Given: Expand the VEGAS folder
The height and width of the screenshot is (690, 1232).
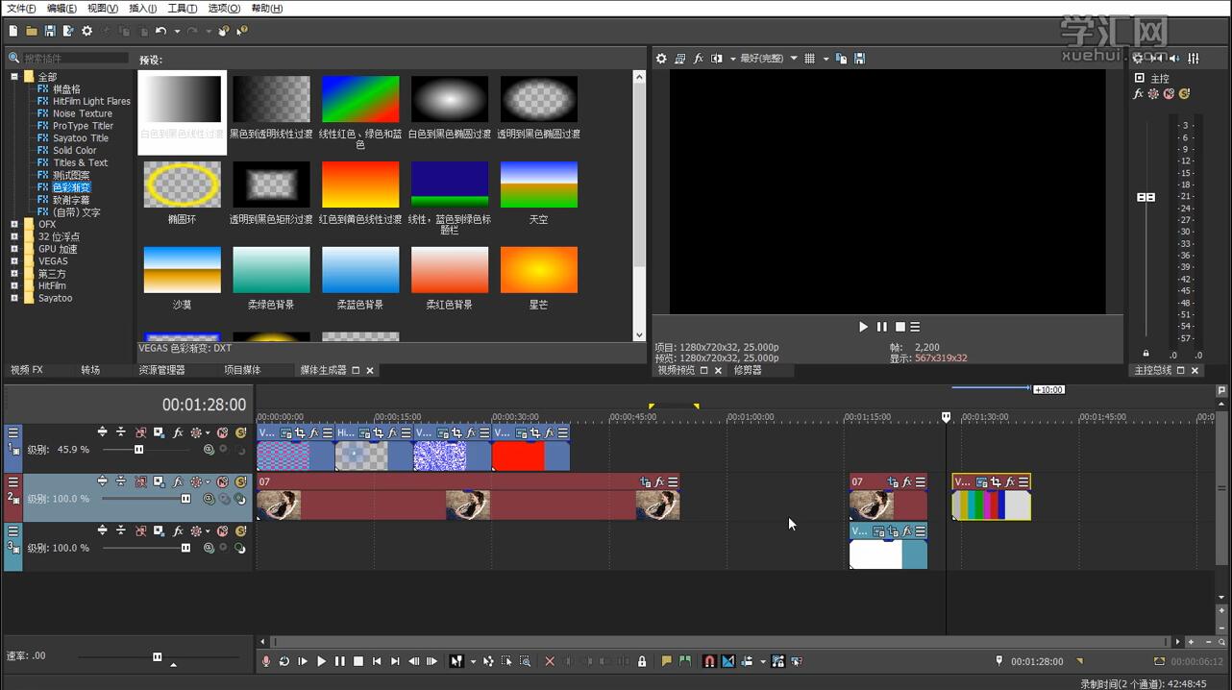Looking at the screenshot, I should (14, 261).
